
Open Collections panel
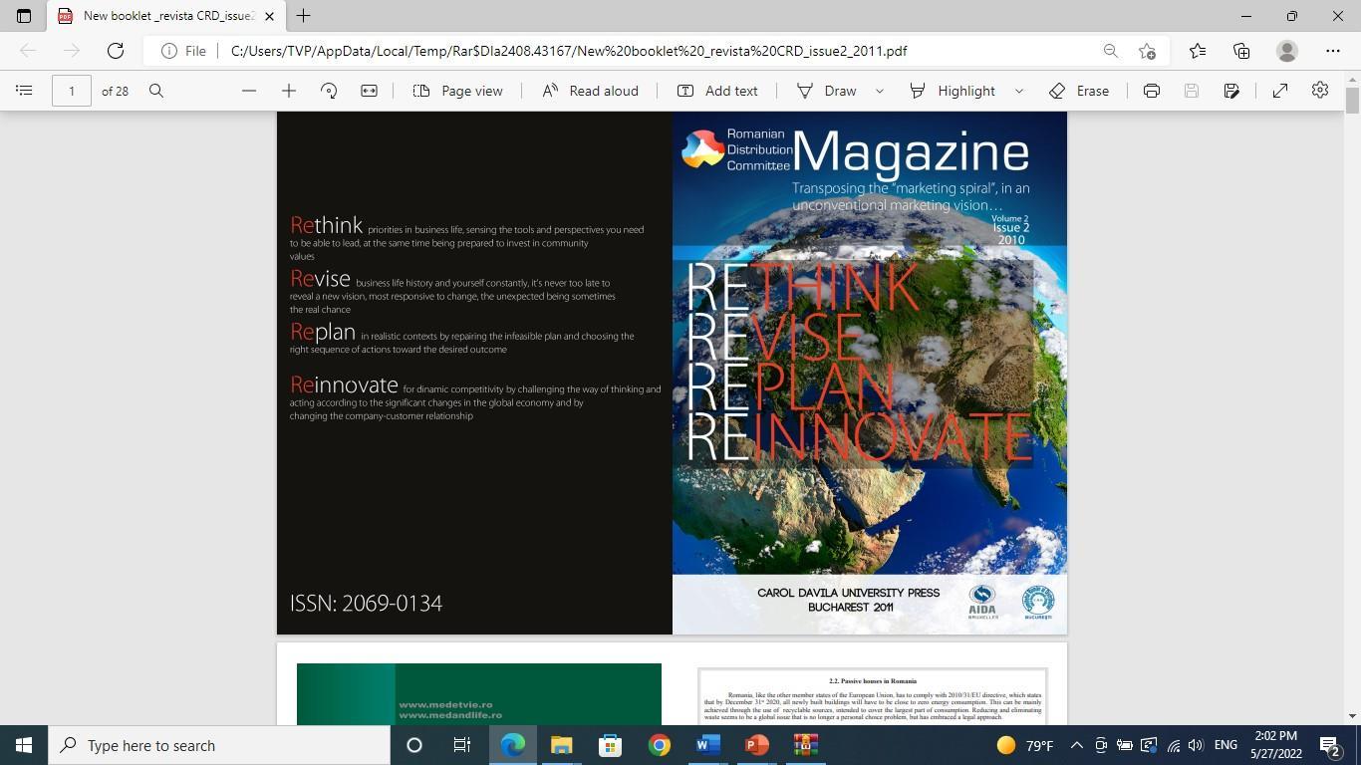[x=1241, y=51]
